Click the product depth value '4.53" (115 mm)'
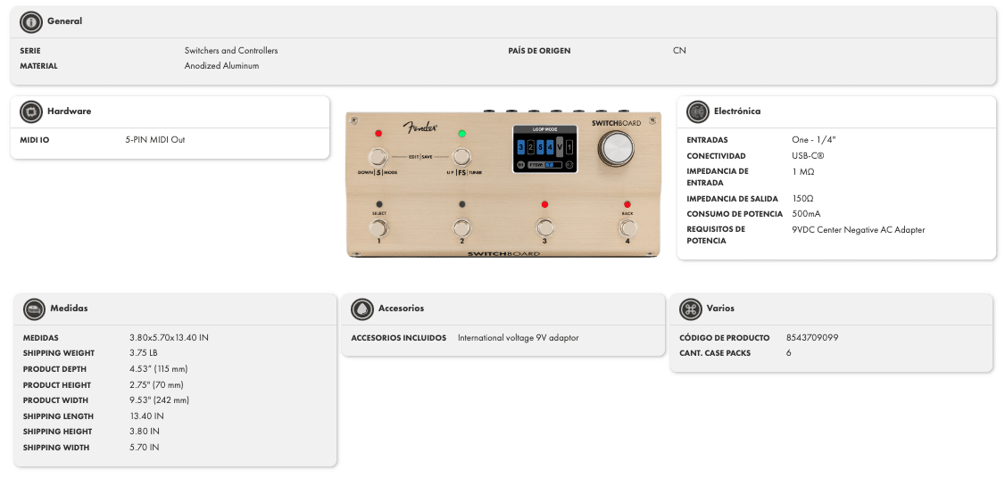 click(x=159, y=369)
